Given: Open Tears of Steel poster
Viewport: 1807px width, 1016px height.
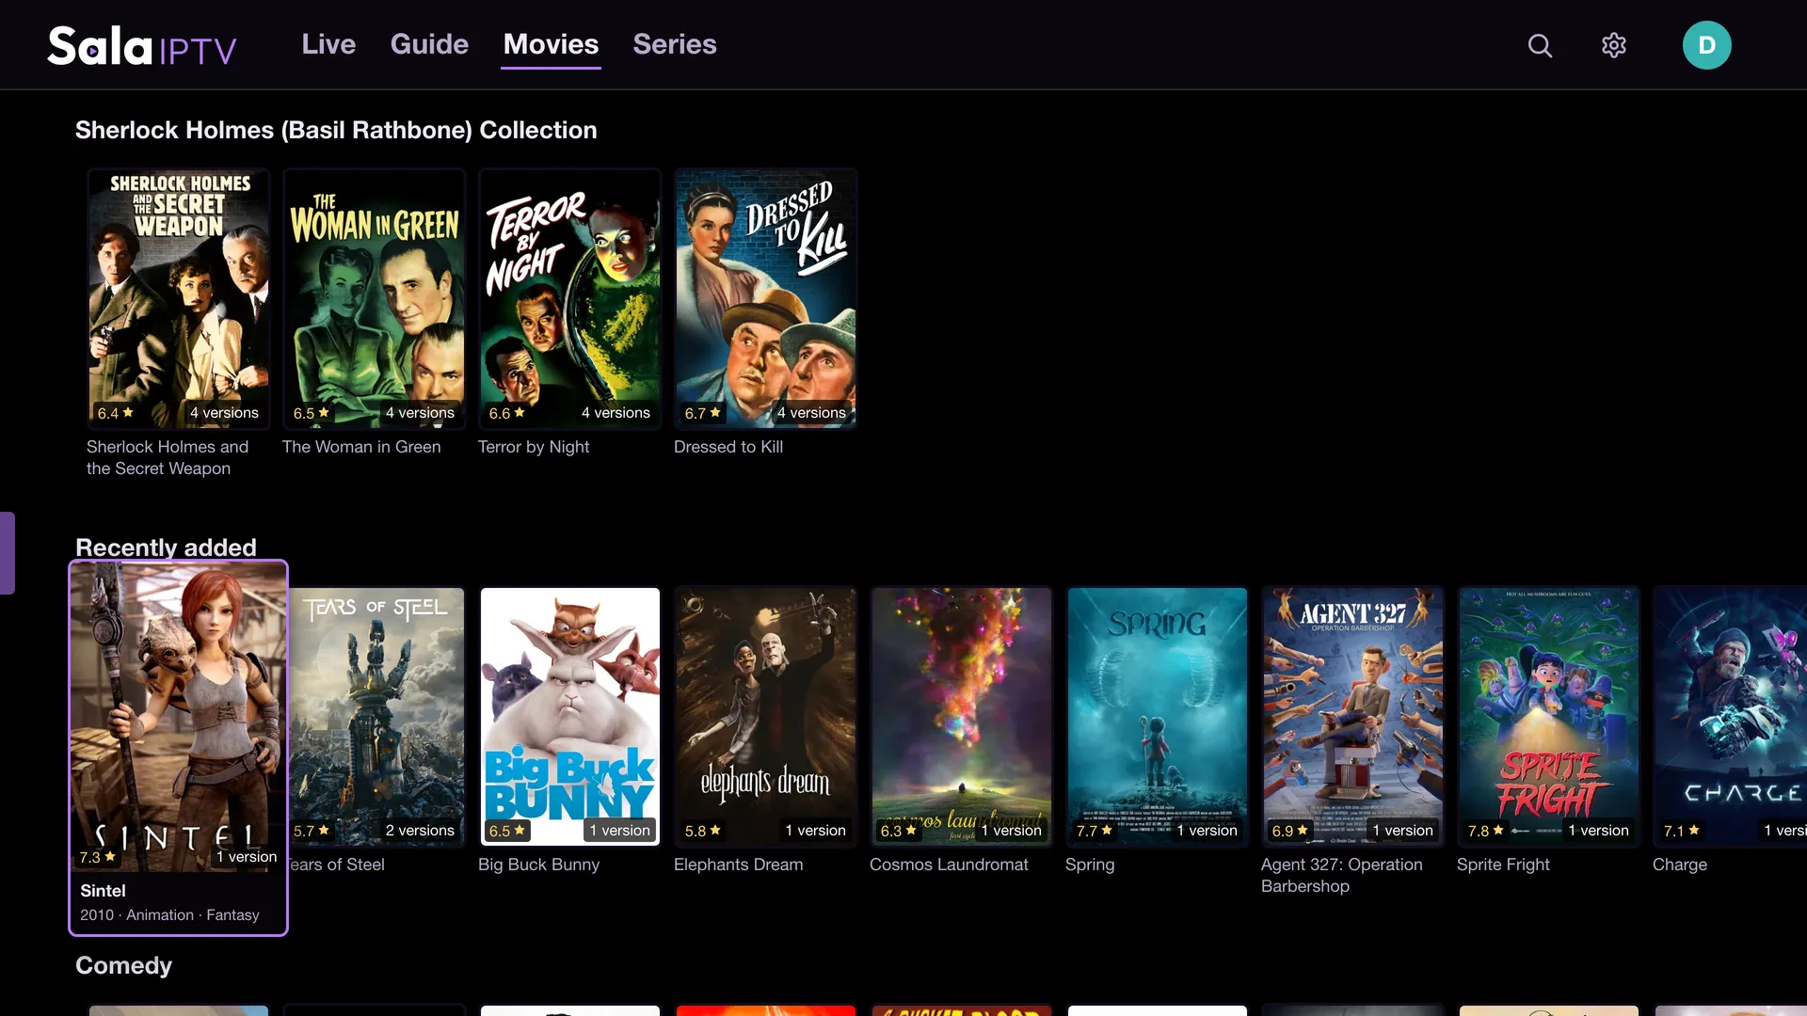Looking at the screenshot, I should click(376, 717).
